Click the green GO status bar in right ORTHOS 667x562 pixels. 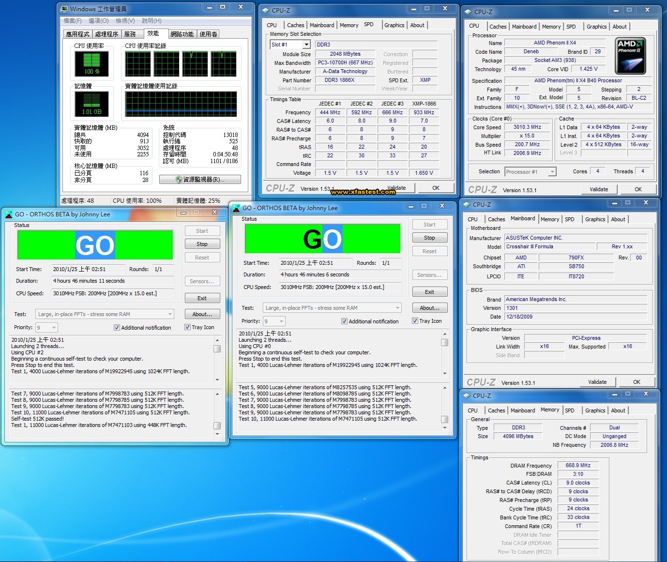click(322, 239)
